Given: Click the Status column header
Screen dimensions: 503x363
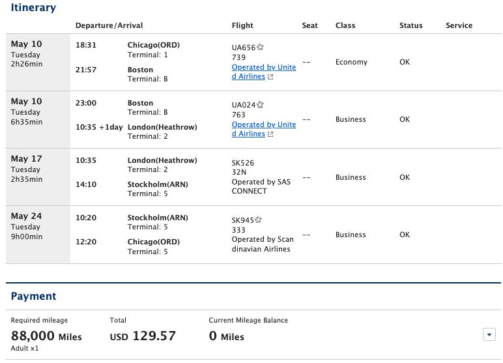Looking at the screenshot, I should click(410, 25).
